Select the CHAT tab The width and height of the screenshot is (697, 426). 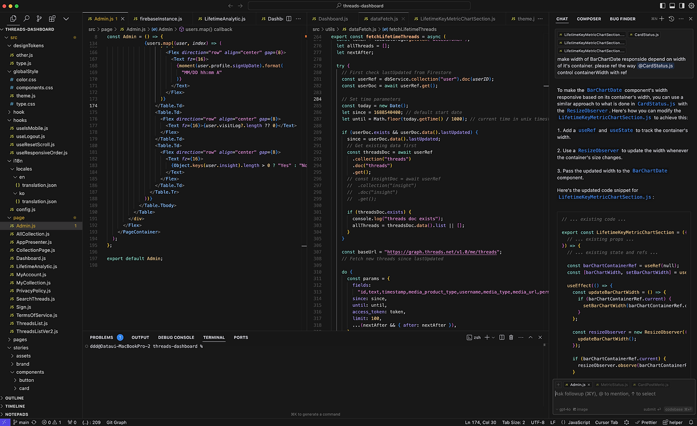click(x=562, y=19)
